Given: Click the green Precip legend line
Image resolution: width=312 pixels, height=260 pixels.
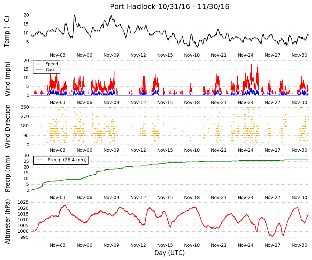Looking at the screenshot, I should 39,160.
